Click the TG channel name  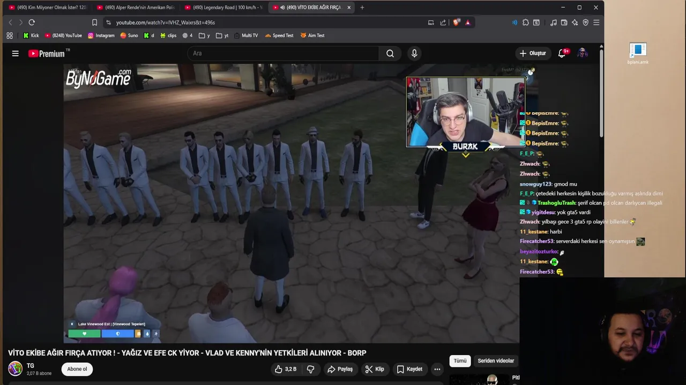pos(30,366)
